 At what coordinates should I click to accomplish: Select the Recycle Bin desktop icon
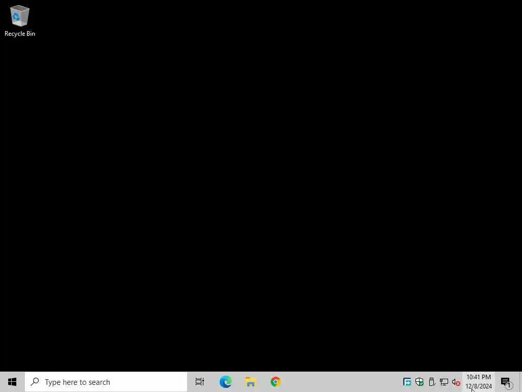pyautogui.click(x=20, y=20)
